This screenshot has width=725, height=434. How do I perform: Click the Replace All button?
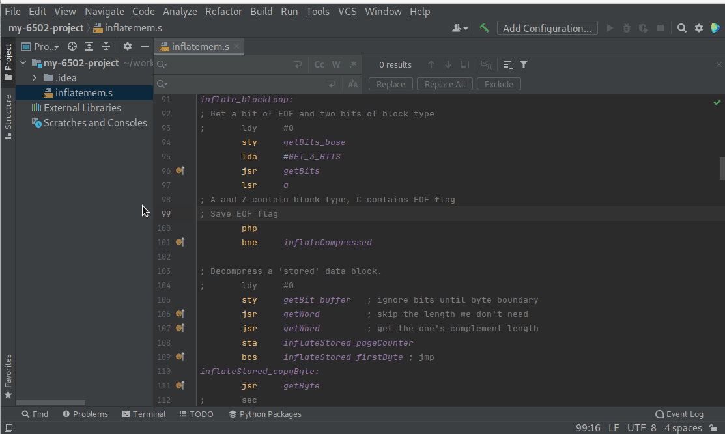444,84
